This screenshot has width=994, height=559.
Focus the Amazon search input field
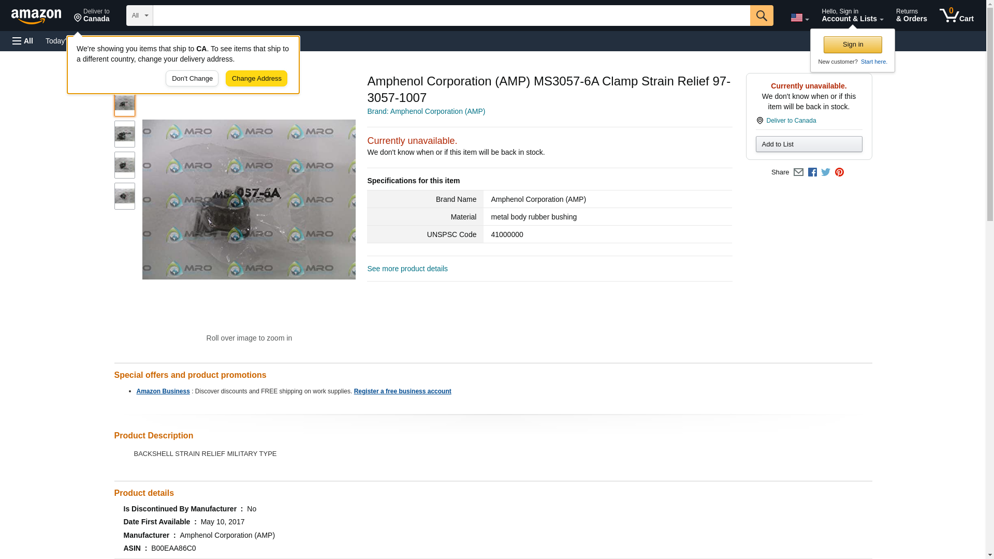[450, 16]
